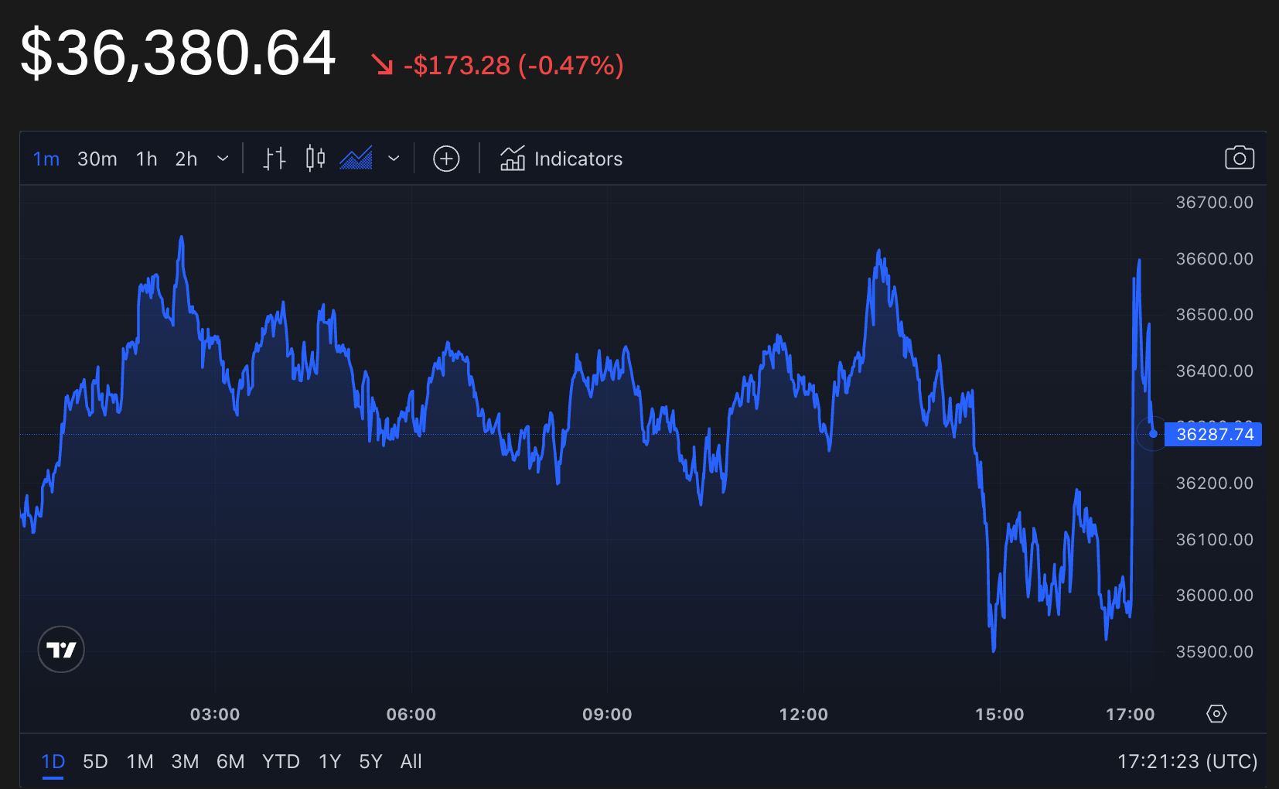Screen dimensions: 1279x789
Task: Open the Indicators panel
Action: coord(561,159)
